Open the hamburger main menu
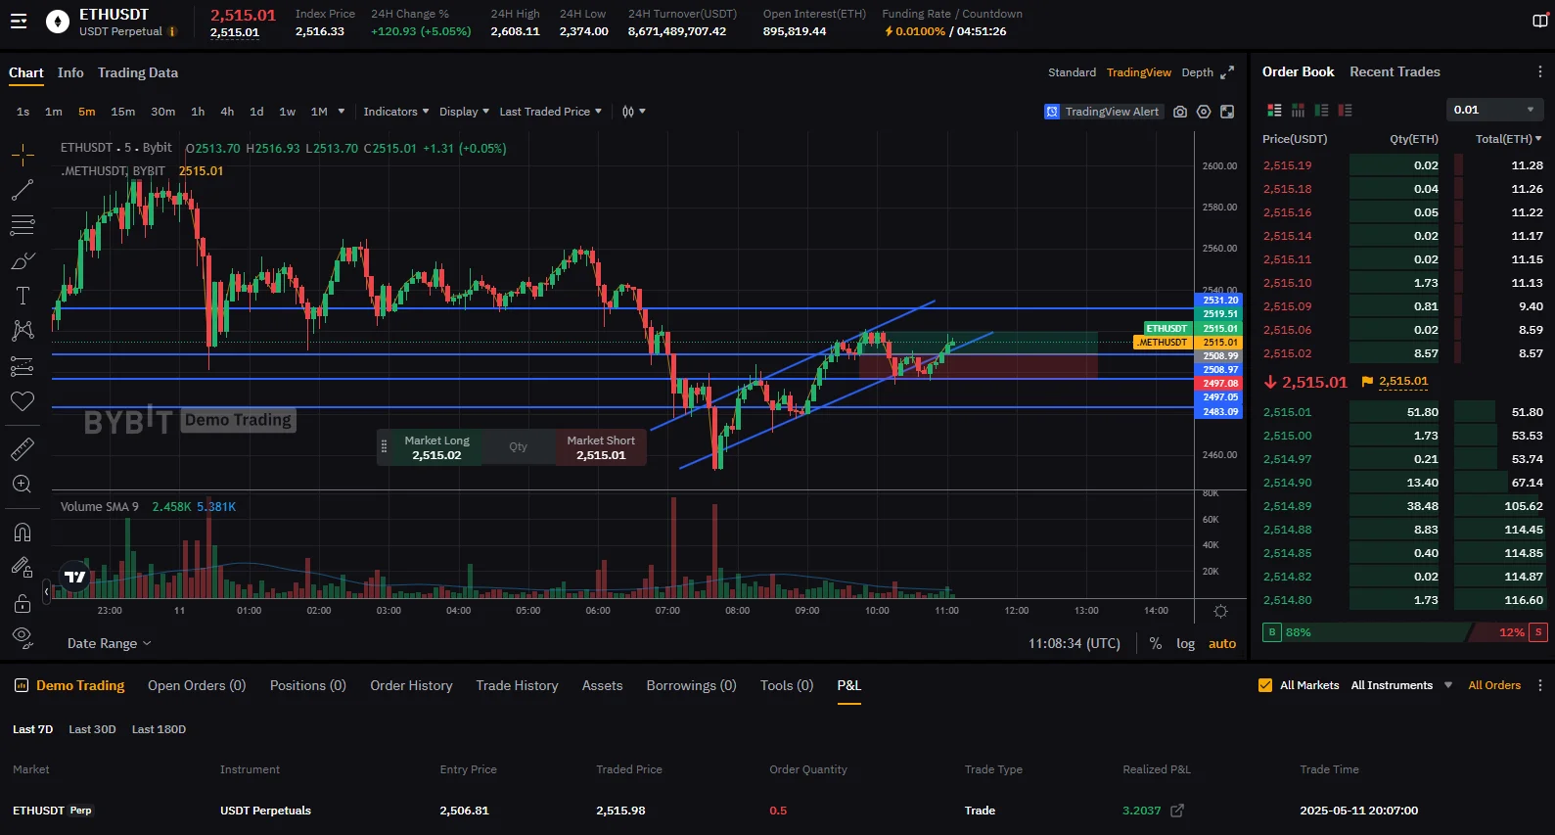Image resolution: width=1555 pixels, height=835 pixels. point(19,22)
